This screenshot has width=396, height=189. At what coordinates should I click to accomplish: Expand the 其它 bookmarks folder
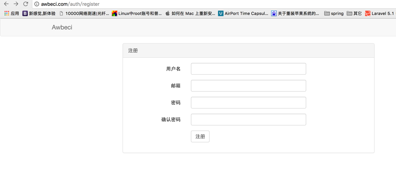pos(354,13)
